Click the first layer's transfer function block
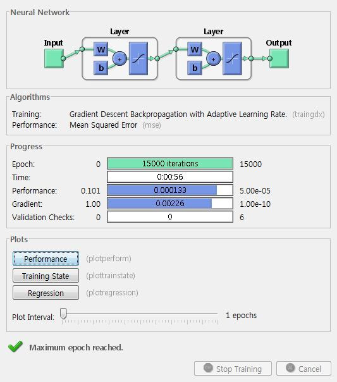Image resolution: width=337 pixels, height=382 pixels. click(x=138, y=58)
